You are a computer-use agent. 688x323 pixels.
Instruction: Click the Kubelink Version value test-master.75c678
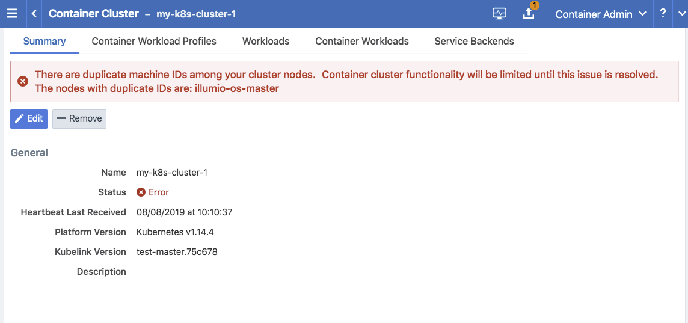(177, 252)
